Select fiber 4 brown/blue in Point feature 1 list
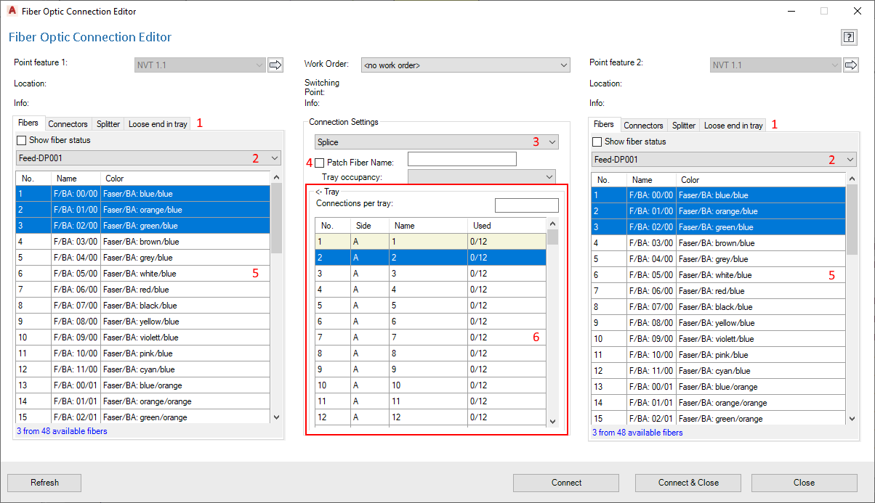875x503 pixels. [143, 242]
